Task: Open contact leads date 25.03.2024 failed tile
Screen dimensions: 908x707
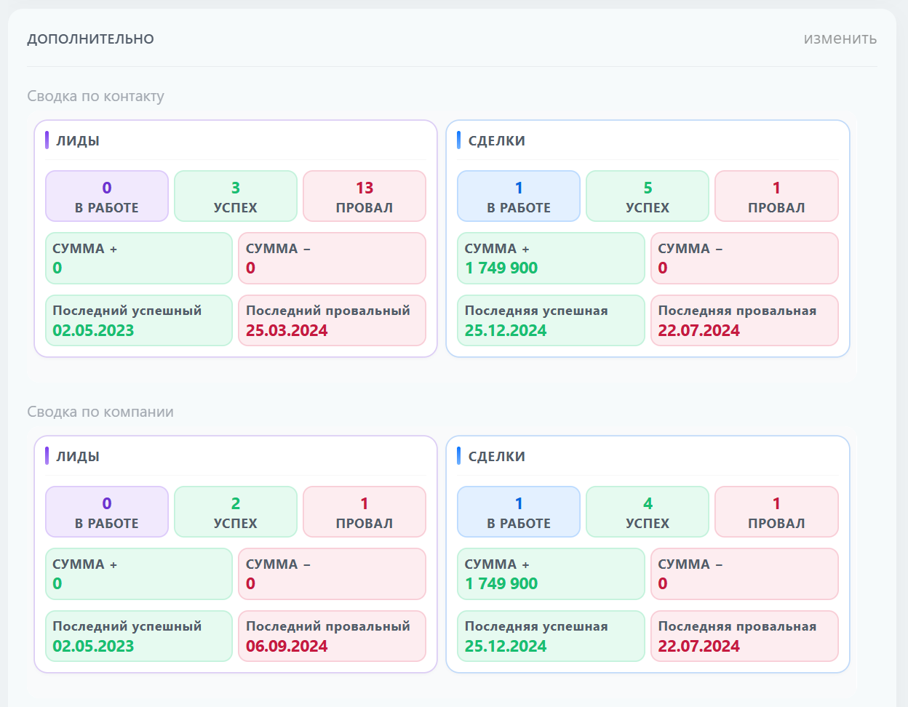Action: (x=331, y=321)
